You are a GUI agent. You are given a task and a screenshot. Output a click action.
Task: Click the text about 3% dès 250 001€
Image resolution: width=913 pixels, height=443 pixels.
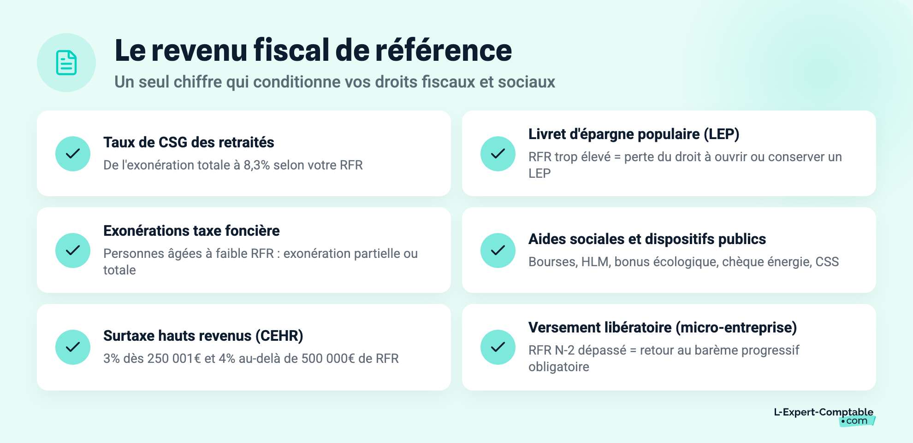tap(251, 358)
